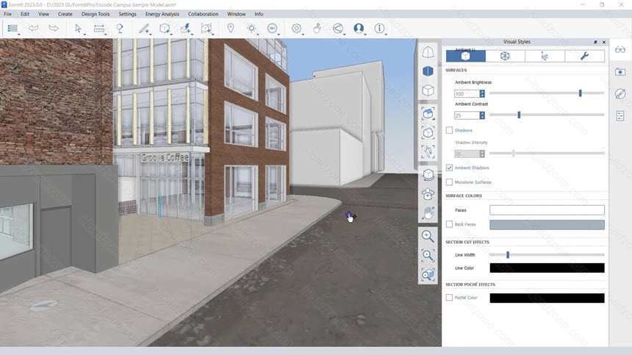Click the Line Width slider handle
The height and width of the screenshot is (355, 632).
tap(508, 254)
